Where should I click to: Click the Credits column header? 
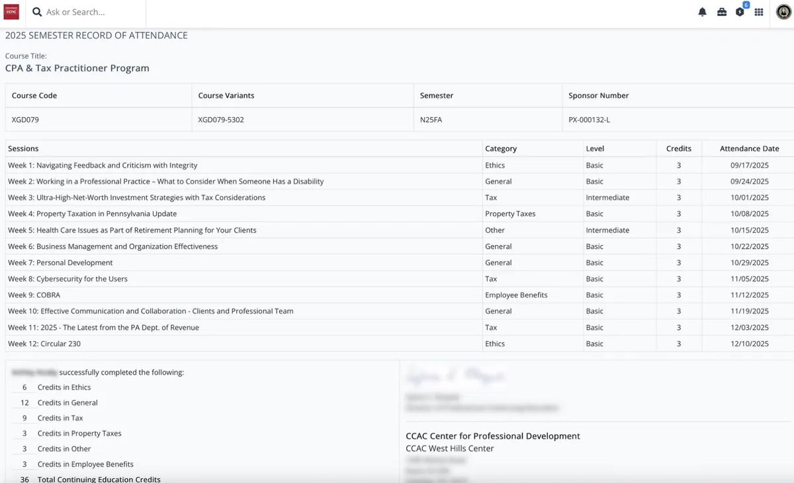tap(678, 149)
